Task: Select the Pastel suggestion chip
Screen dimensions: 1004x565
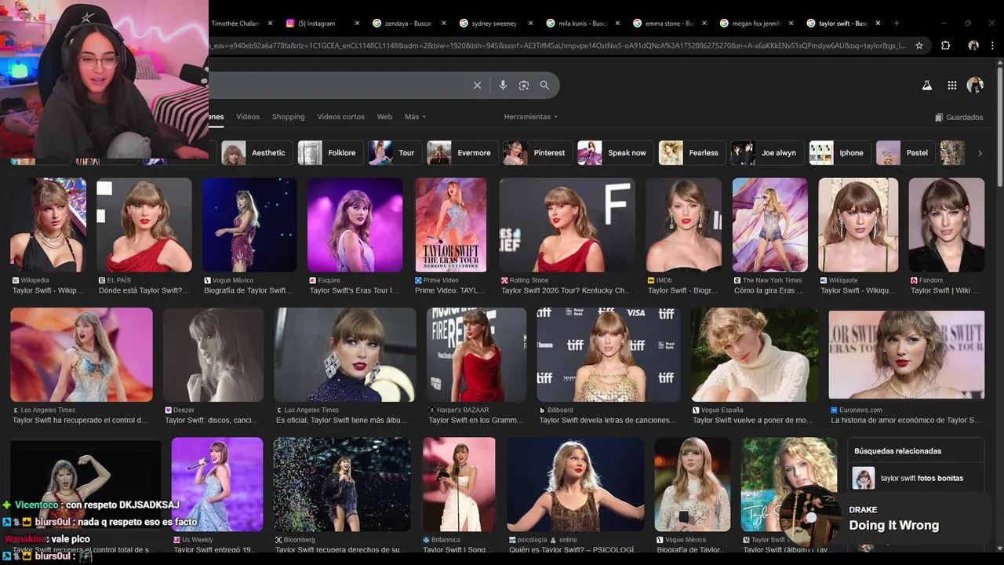Action: point(906,153)
